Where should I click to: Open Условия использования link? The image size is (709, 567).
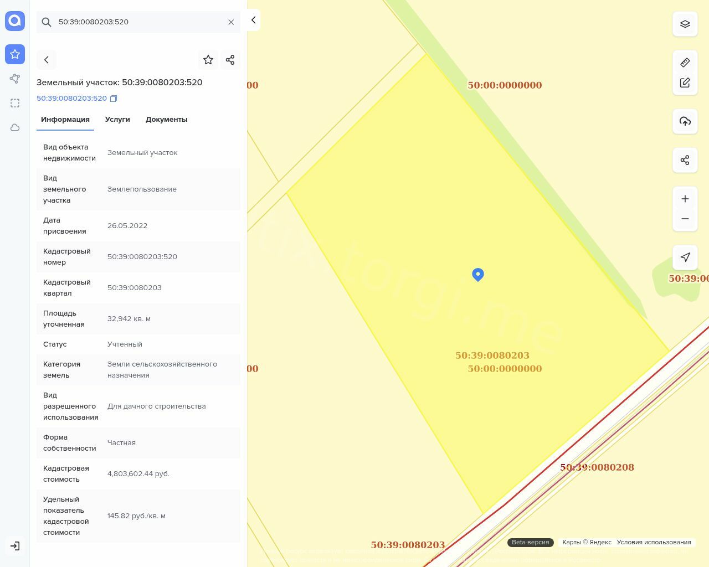pos(654,542)
